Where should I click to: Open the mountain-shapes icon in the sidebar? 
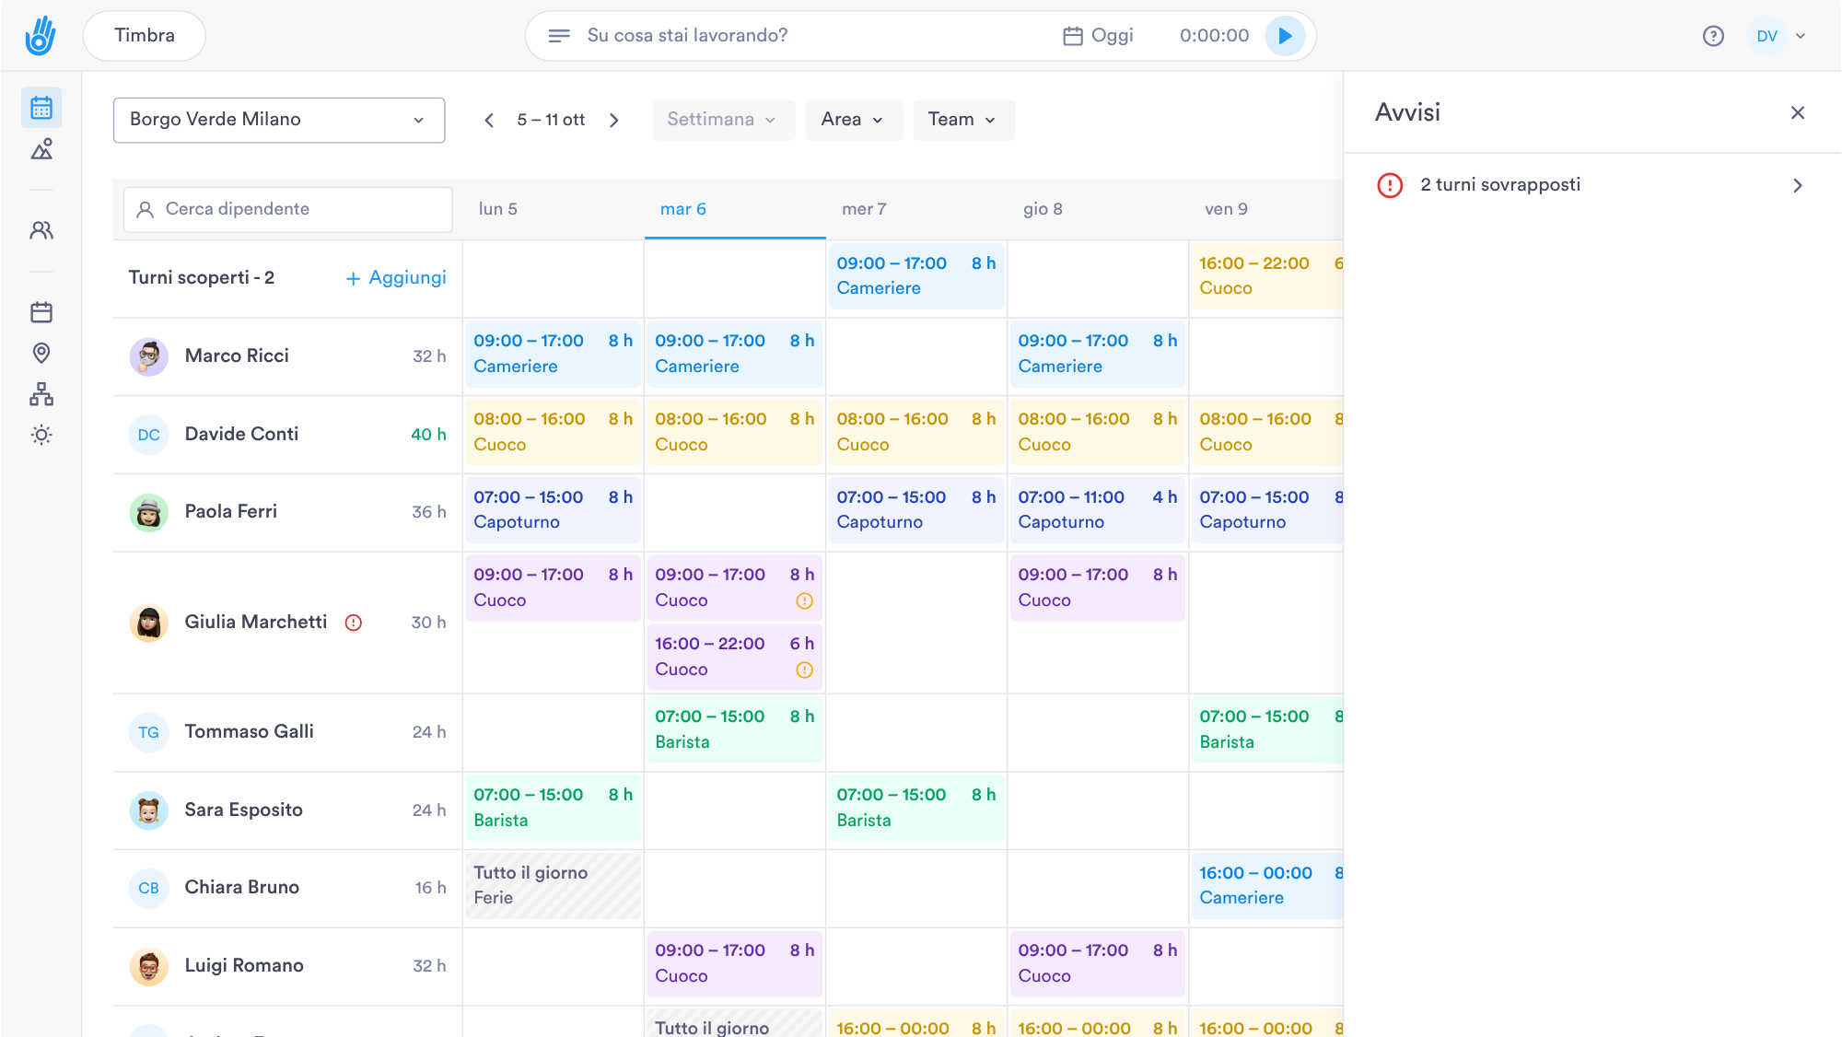point(41,149)
